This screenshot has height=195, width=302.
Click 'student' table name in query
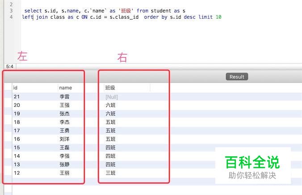click(161, 11)
